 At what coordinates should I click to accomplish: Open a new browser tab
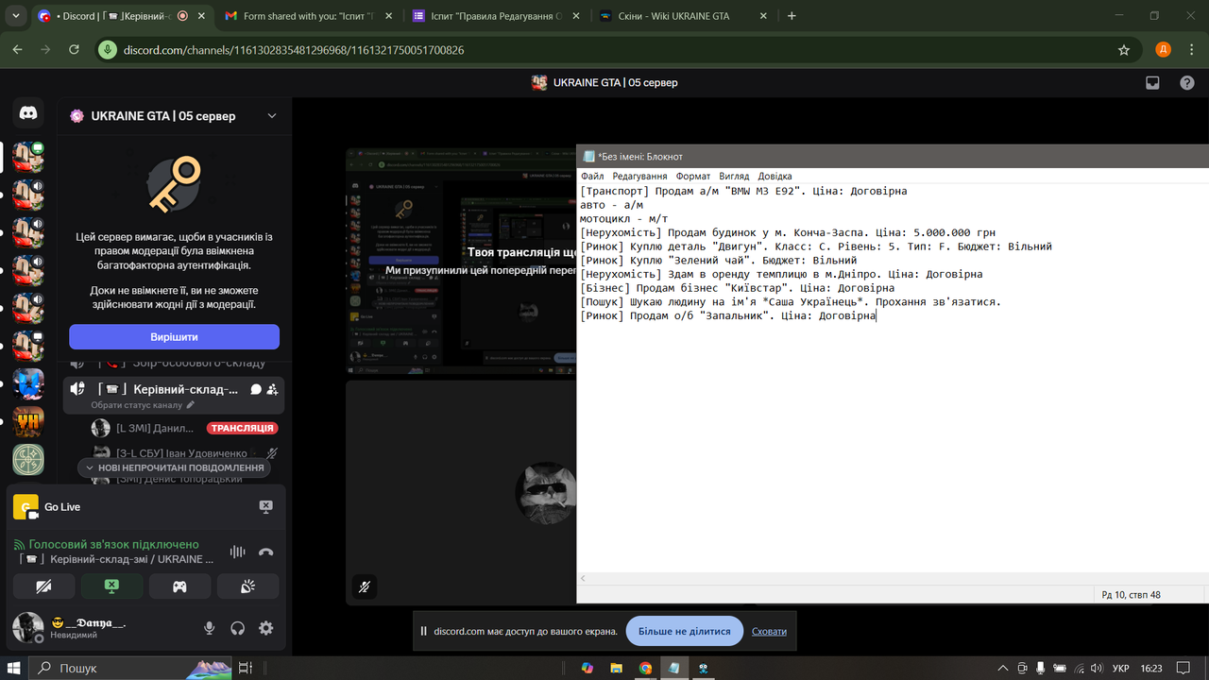click(792, 16)
